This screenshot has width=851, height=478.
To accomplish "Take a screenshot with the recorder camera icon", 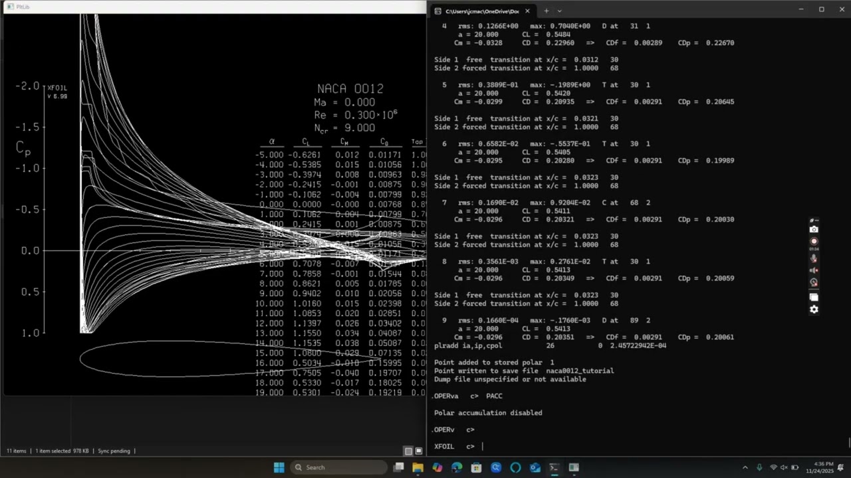I will pos(814,230).
